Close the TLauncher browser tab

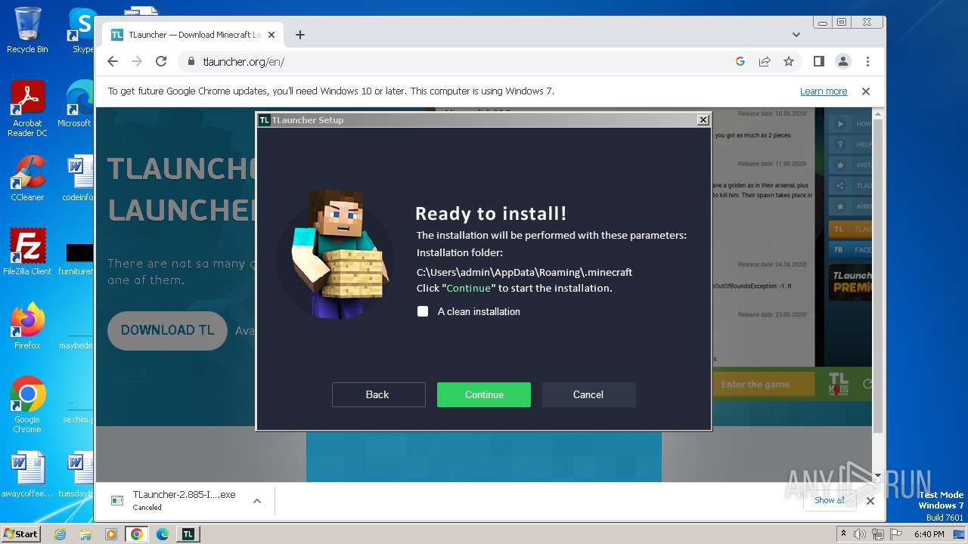pyautogui.click(x=271, y=35)
